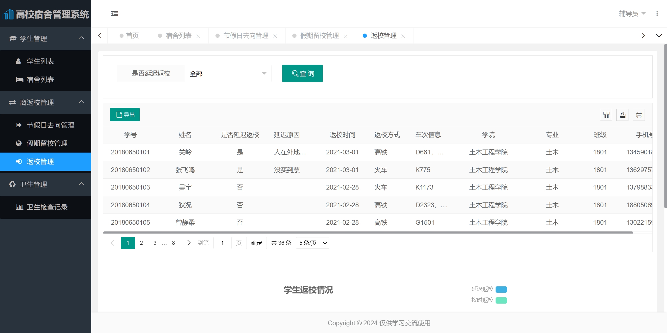
Task: Click the 是否延迟返校 column header
Action: coord(240,135)
